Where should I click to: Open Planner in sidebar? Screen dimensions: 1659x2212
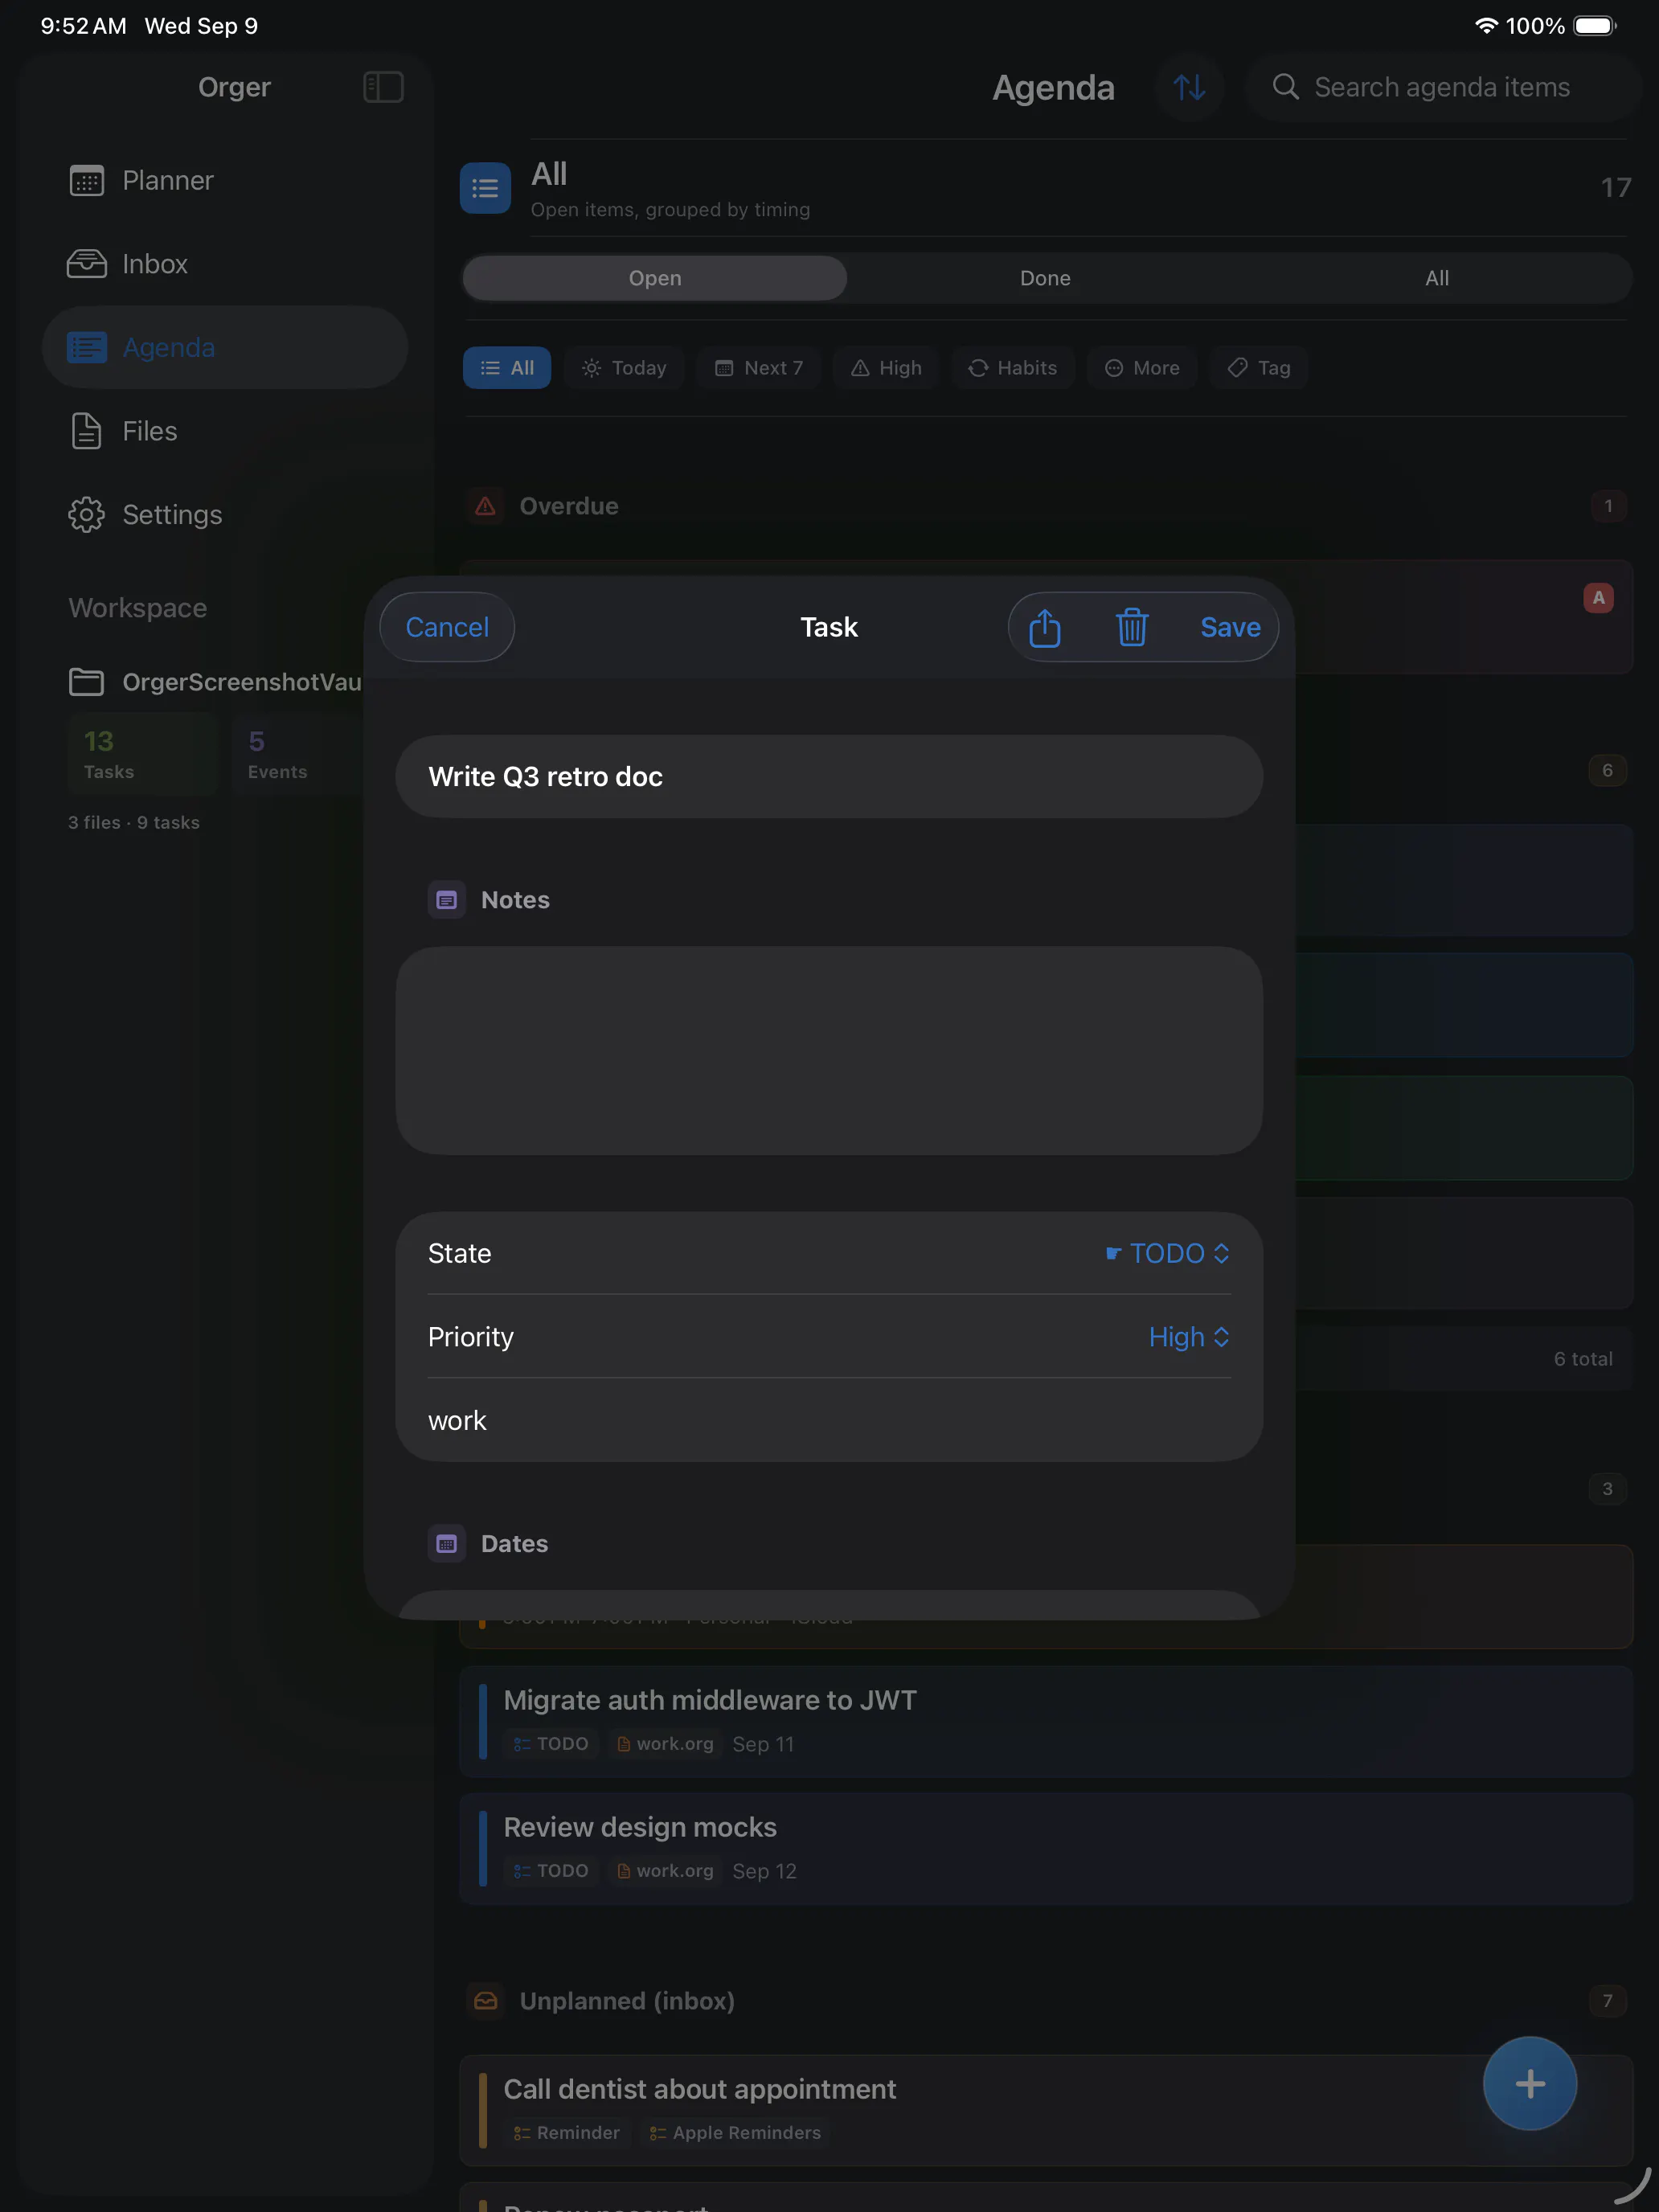(225, 181)
